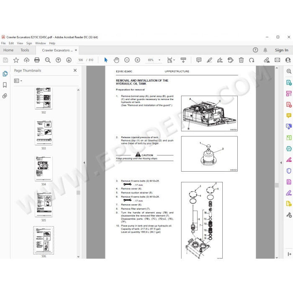This screenshot has height=293, width=293.
Task: Delete page with trash icon
Action: click(241, 60)
